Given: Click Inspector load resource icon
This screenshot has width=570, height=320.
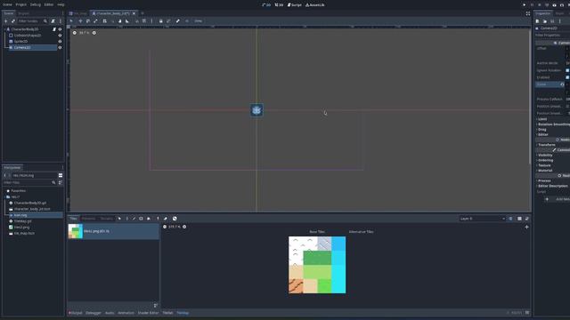Looking at the screenshot, I should pos(544,21).
